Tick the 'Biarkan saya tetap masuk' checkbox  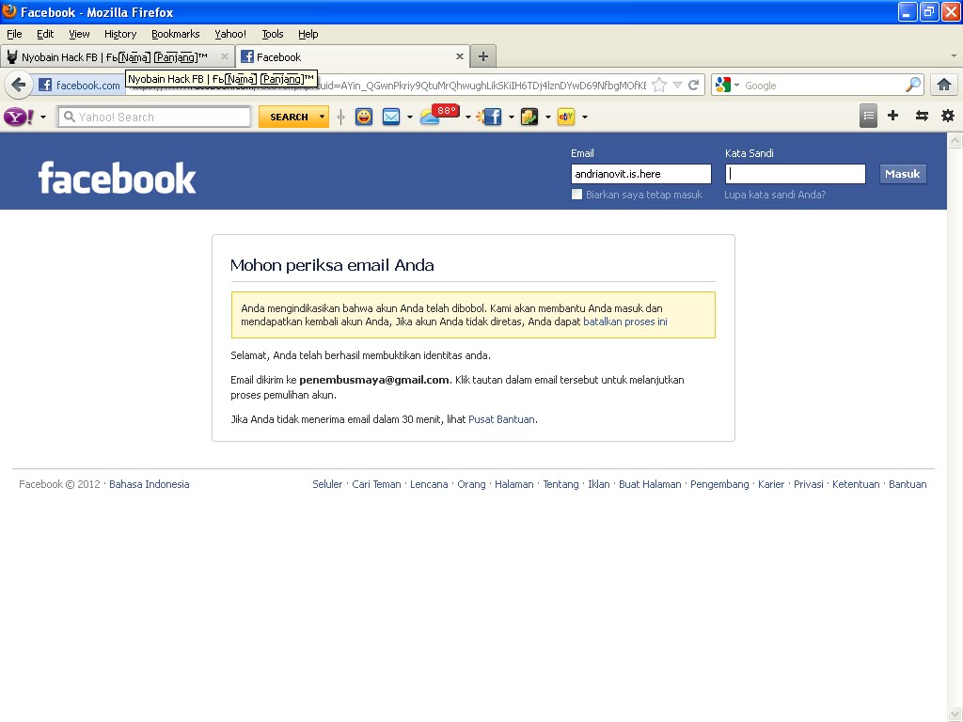(x=576, y=195)
